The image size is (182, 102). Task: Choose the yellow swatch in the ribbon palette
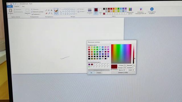click(x=116, y=9)
